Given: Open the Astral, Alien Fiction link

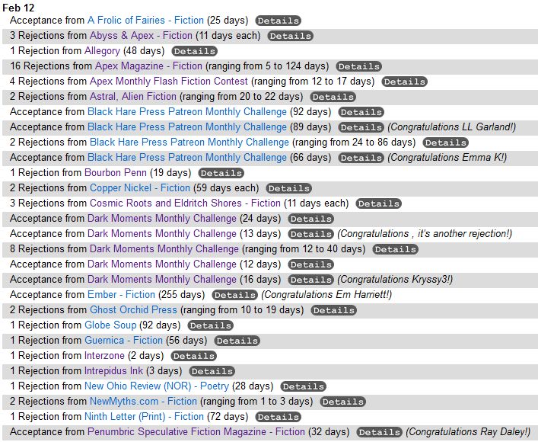Looking at the screenshot, I should pyautogui.click(x=132, y=96).
